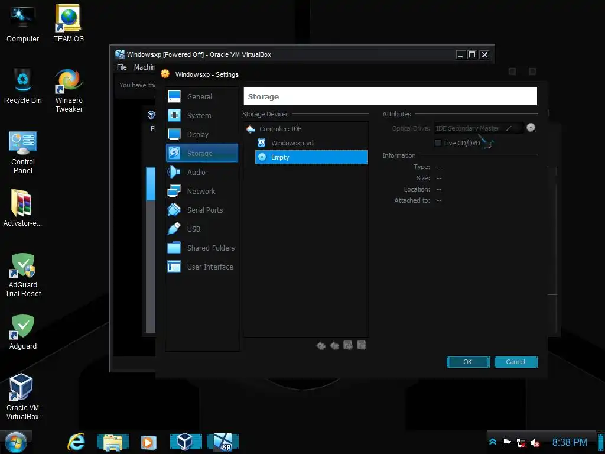Viewport: 605px width, 454px height.
Task: Go to the Audio settings page
Action: tap(201, 172)
